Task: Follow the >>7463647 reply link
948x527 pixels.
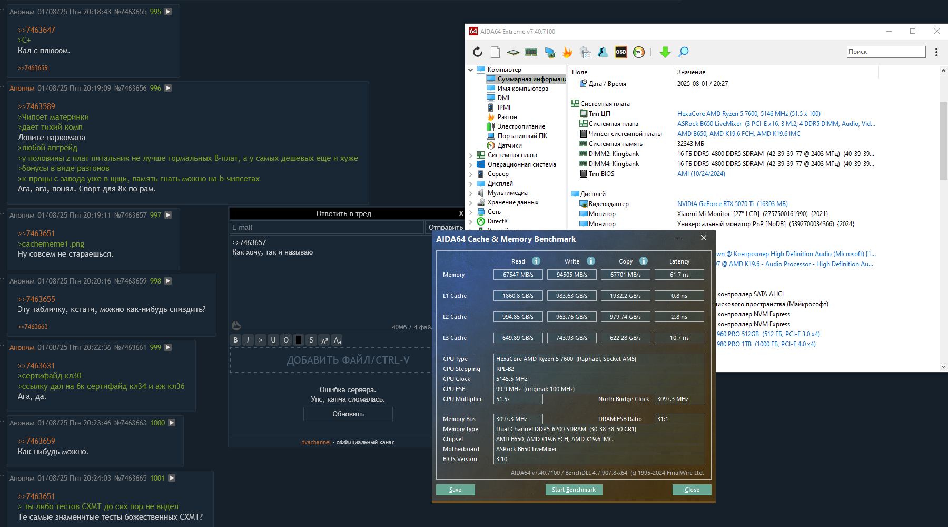Action: click(36, 30)
